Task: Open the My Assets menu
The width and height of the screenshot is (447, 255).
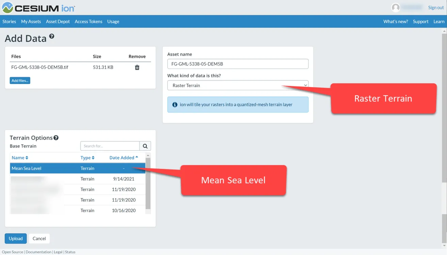Action: click(31, 21)
